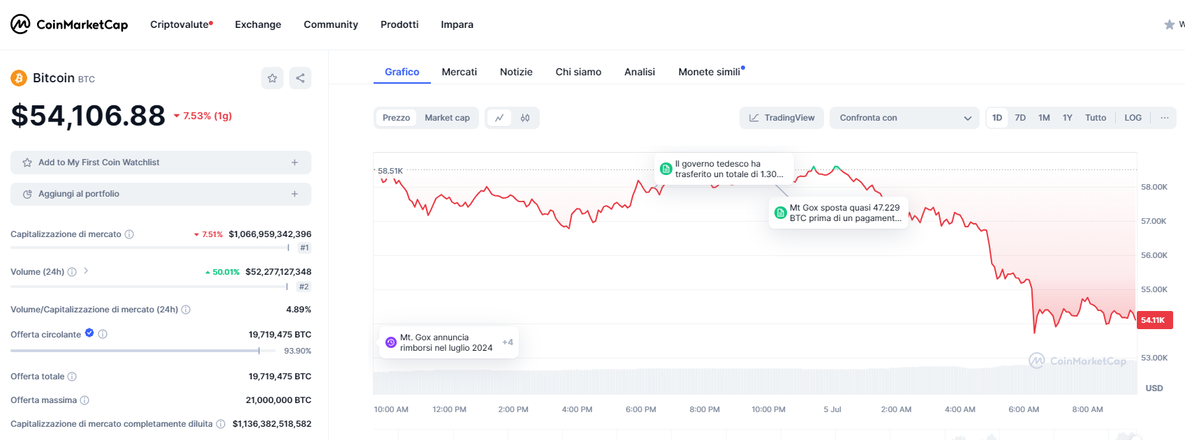
Task: Switch to the Mercati tab
Action: [x=459, y=72]
